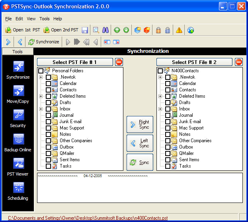Click the Left Sync button
Image resolution: width=248 pixels, height=222 pixels.
pos(140,143)
